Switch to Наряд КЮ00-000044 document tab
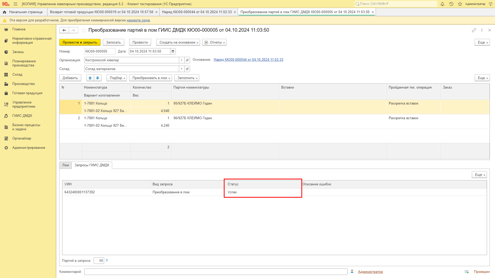495x278 pixels. tap(197, 12)
